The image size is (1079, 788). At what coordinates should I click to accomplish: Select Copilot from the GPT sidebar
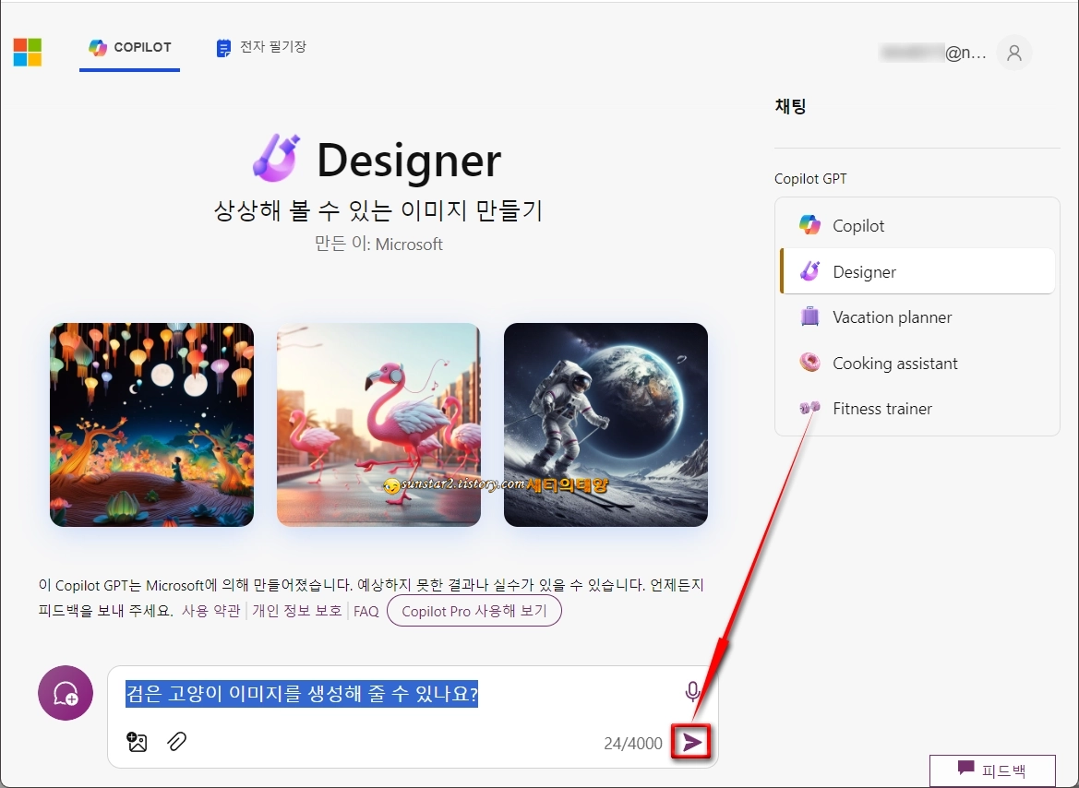(x=858, y=224)
